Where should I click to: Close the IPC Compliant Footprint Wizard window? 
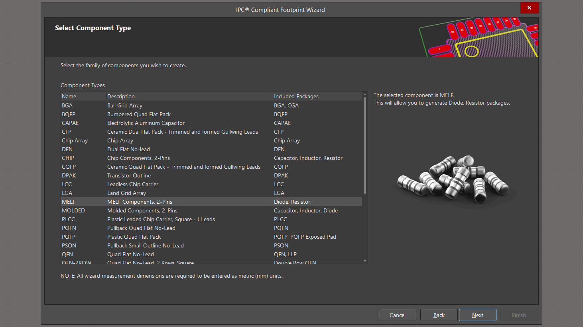click(529, 8)
